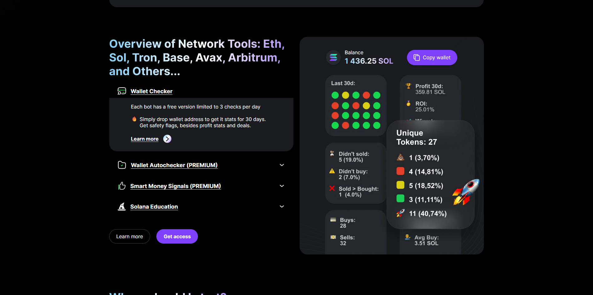The image size is (593, 295).
Task: Click the arrow circle next to Learn more
Action: pyautogui.click(x=167, y=139)
